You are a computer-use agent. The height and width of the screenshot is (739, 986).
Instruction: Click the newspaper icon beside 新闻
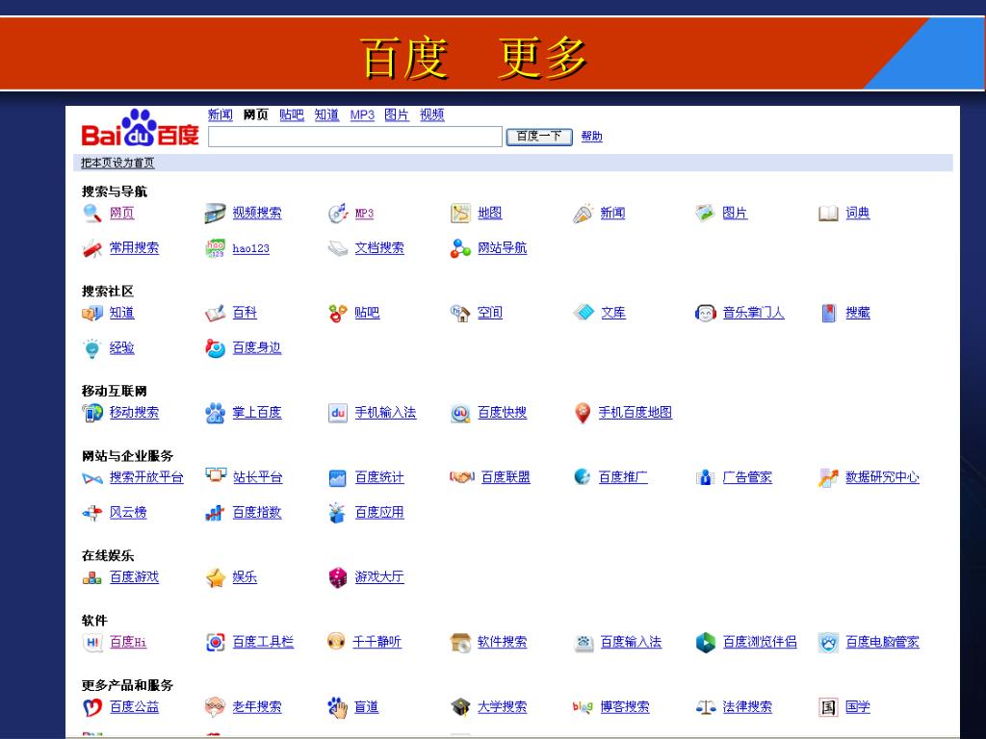point(583,214)
